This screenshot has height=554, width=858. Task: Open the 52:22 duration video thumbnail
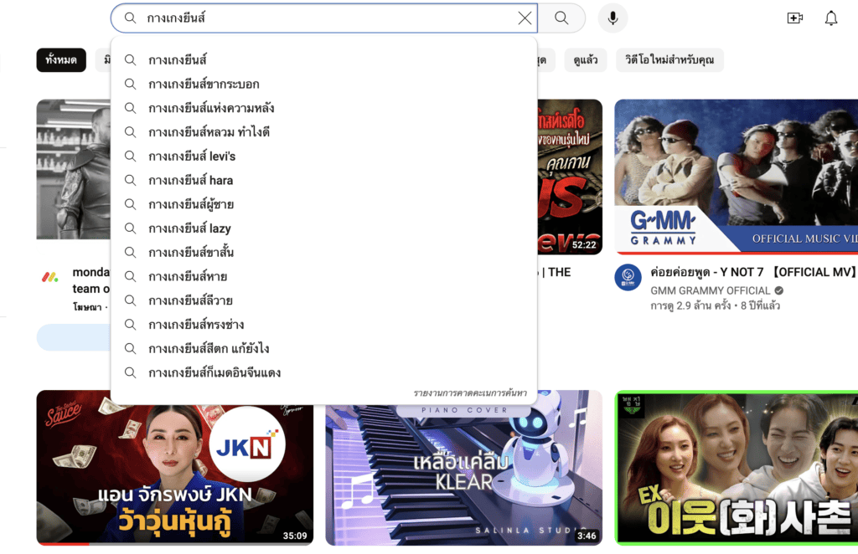(570, 177)
